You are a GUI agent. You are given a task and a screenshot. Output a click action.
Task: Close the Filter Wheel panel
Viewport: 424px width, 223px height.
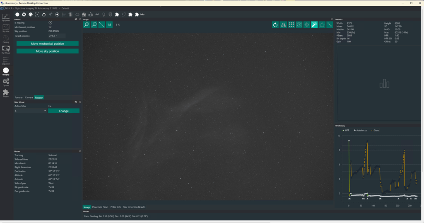point(80,102)
